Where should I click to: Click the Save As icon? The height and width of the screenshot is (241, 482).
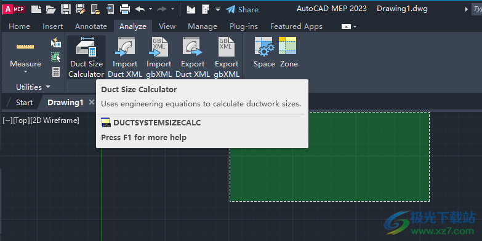click(81, 9)
